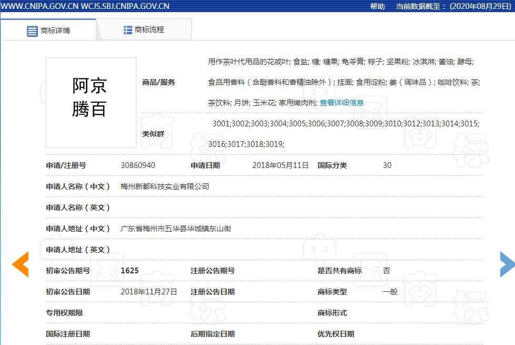Click the 初审公告日期 label
Screen dimensions: 515x345
click(x=68, y=292)
